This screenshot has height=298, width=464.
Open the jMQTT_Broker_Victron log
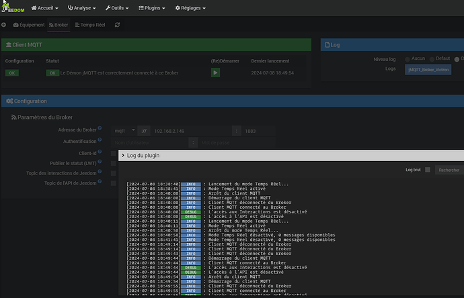click(428, 70)
